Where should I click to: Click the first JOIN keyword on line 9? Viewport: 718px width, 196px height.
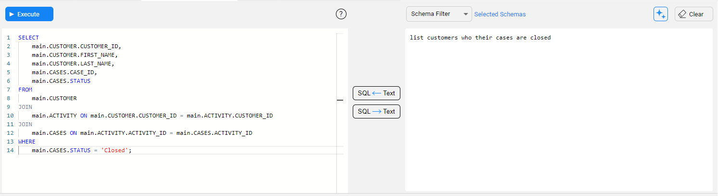coord(25,107)
